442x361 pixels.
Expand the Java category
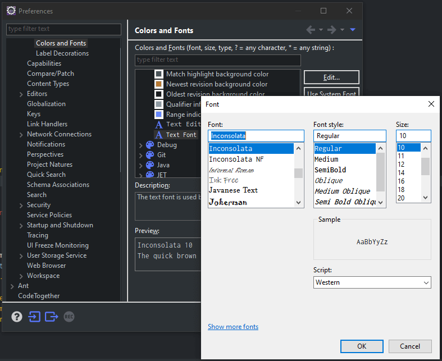click(141, 165)
